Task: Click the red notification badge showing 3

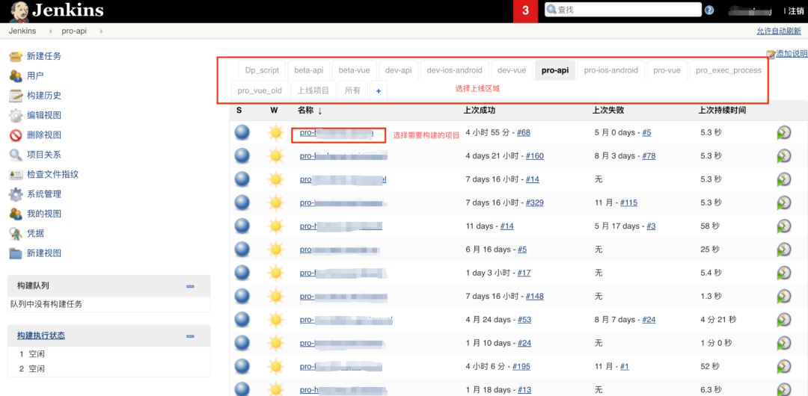Action: click(x=526, y=11)
